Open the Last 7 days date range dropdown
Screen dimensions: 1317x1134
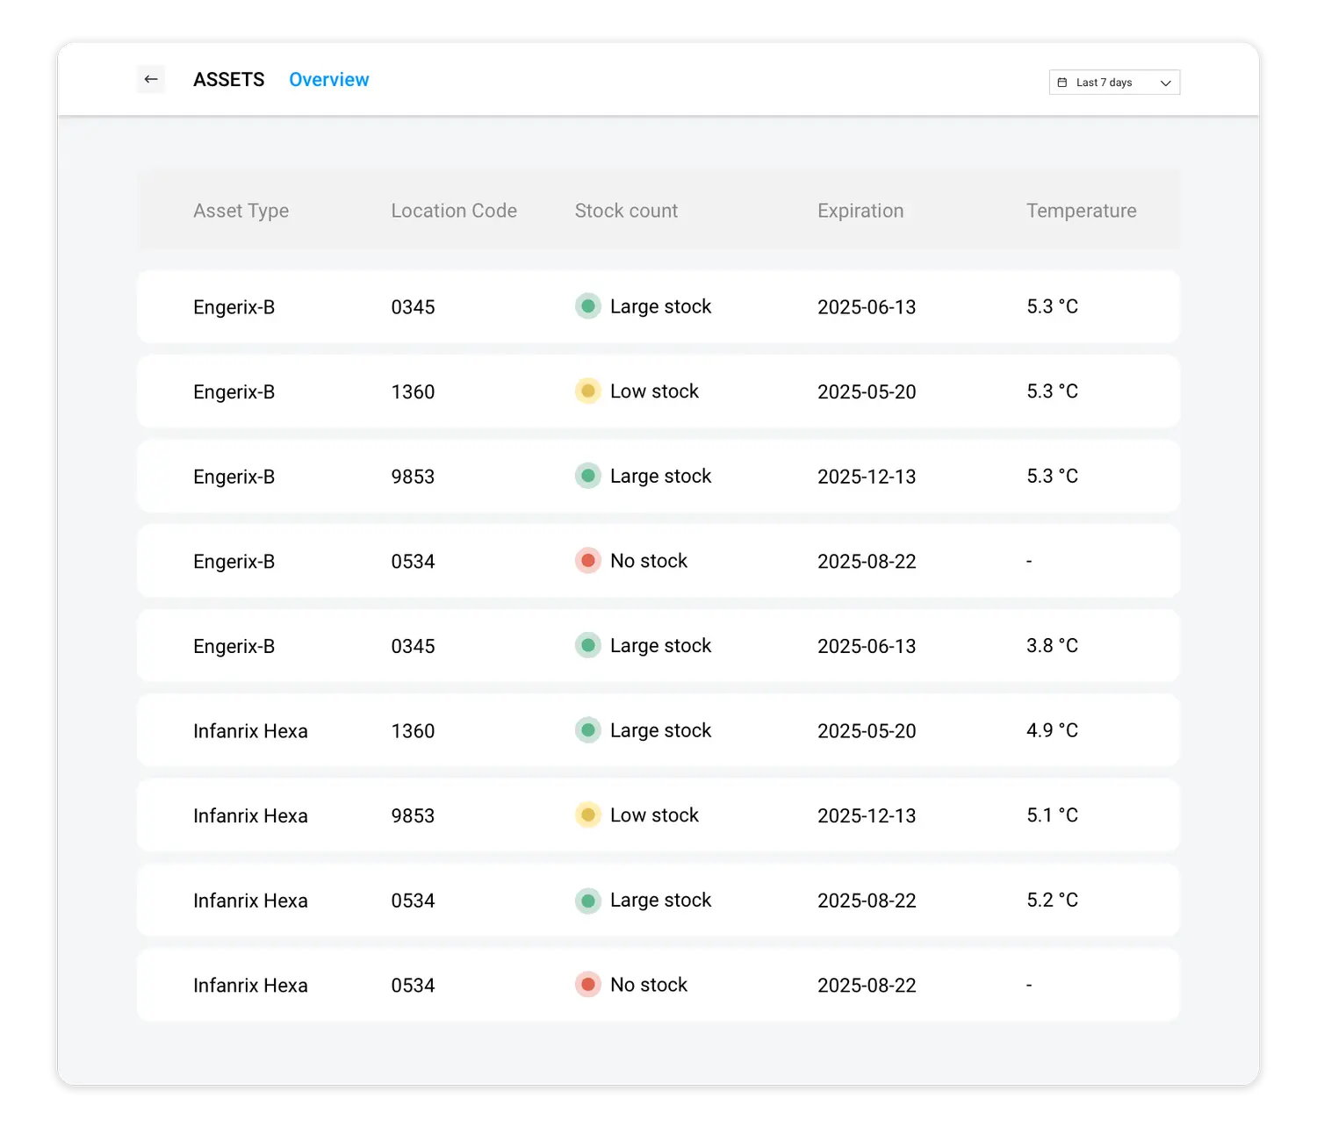coord(1114,83)
